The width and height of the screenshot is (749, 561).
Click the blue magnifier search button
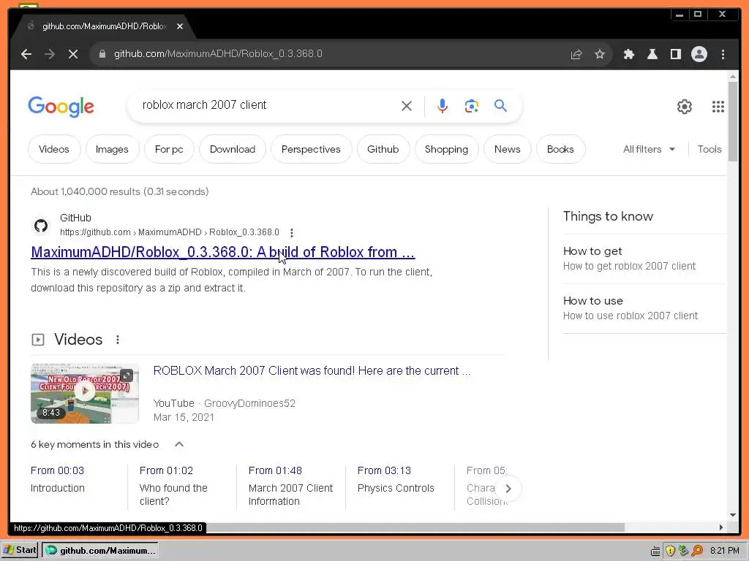(x=500, y=105)
